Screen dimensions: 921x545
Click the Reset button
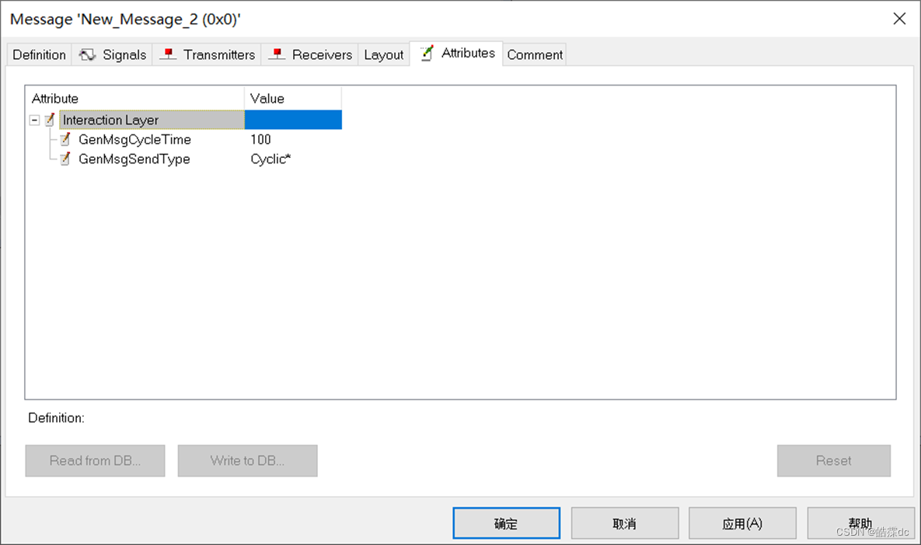(x=833, y=460)
